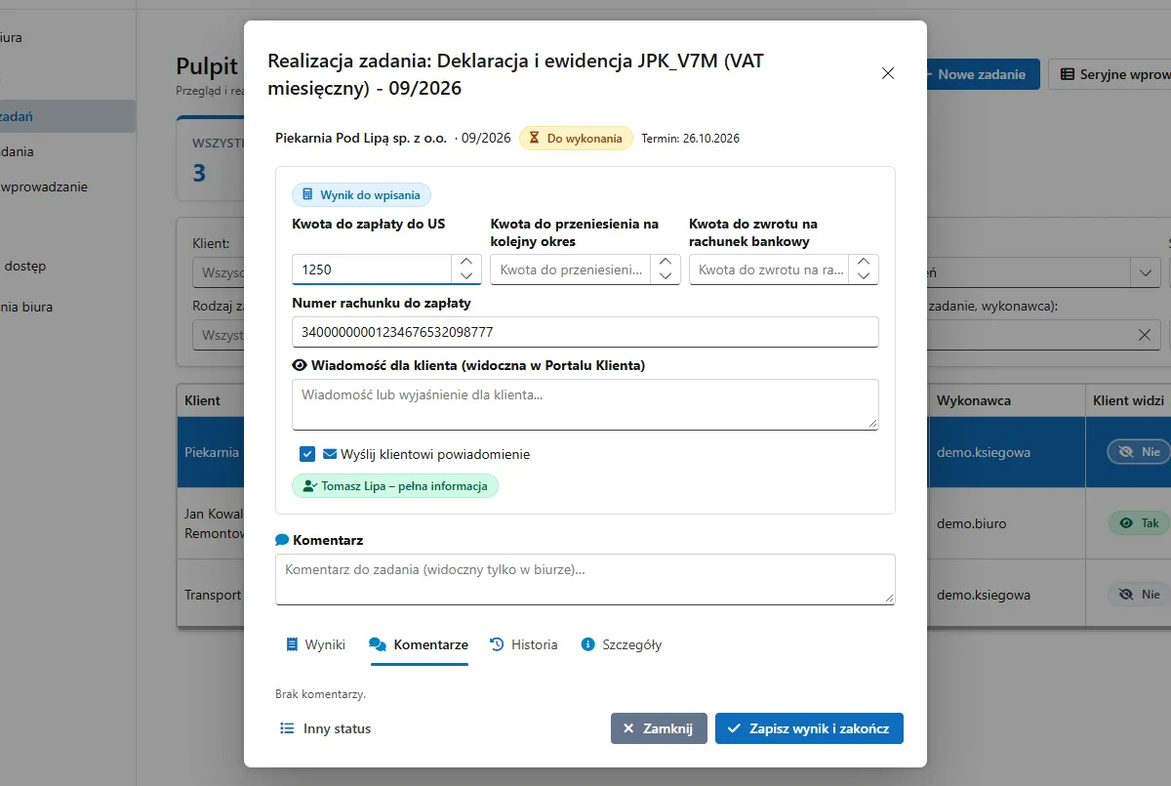Screen dimensions: 1171x786
Task: Click the list icon of Inny status
Action: [x=287, y=728]
